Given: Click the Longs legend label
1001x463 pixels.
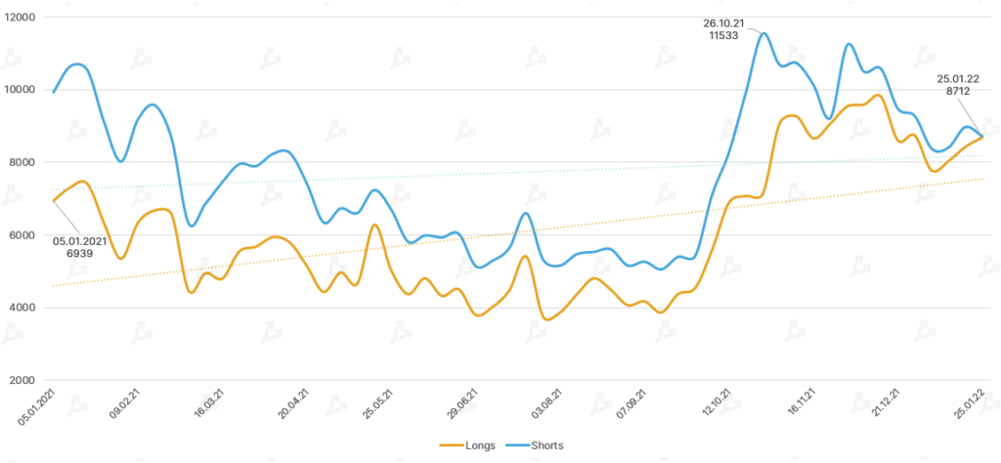Looking at the screenshot, I should pyautogui.click(x=483, y=445).
